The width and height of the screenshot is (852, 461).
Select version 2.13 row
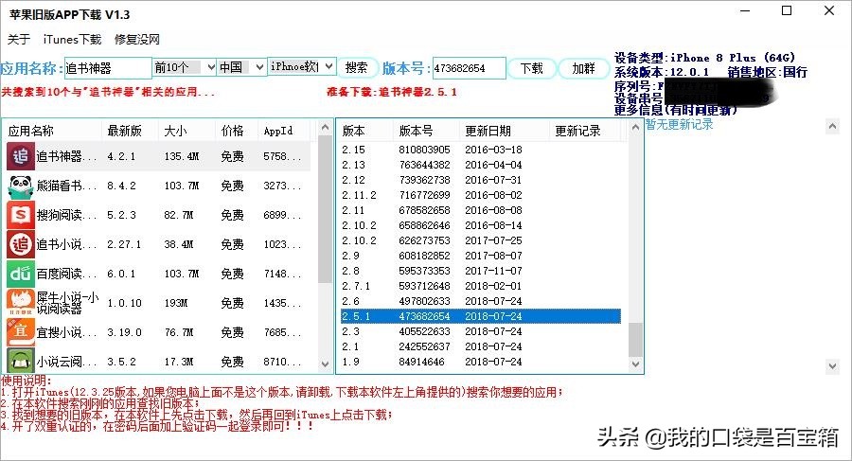tap(480, 165)
